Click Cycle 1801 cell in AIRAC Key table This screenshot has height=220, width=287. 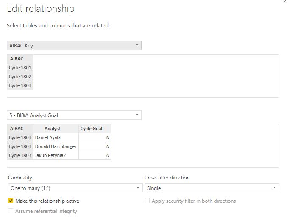point(20,68)
